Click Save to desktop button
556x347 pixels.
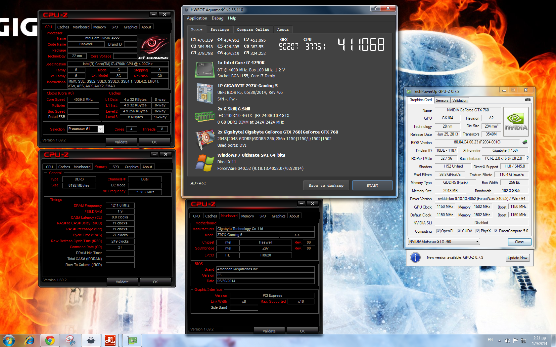click(326, 185)
